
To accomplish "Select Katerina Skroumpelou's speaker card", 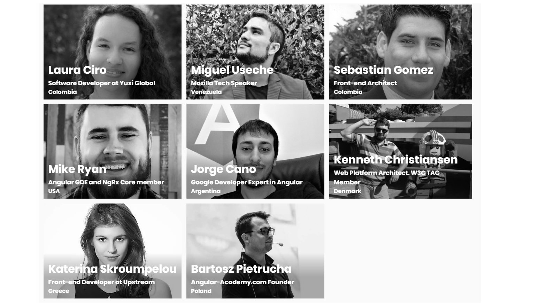I will click(113, 251).
